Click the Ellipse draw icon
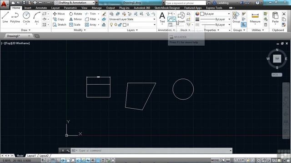Screen dimensions: 291x163 point(45,19)
